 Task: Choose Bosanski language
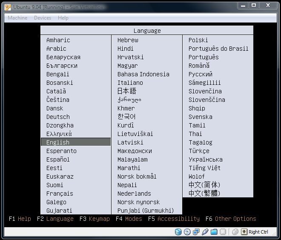(60, 83)
